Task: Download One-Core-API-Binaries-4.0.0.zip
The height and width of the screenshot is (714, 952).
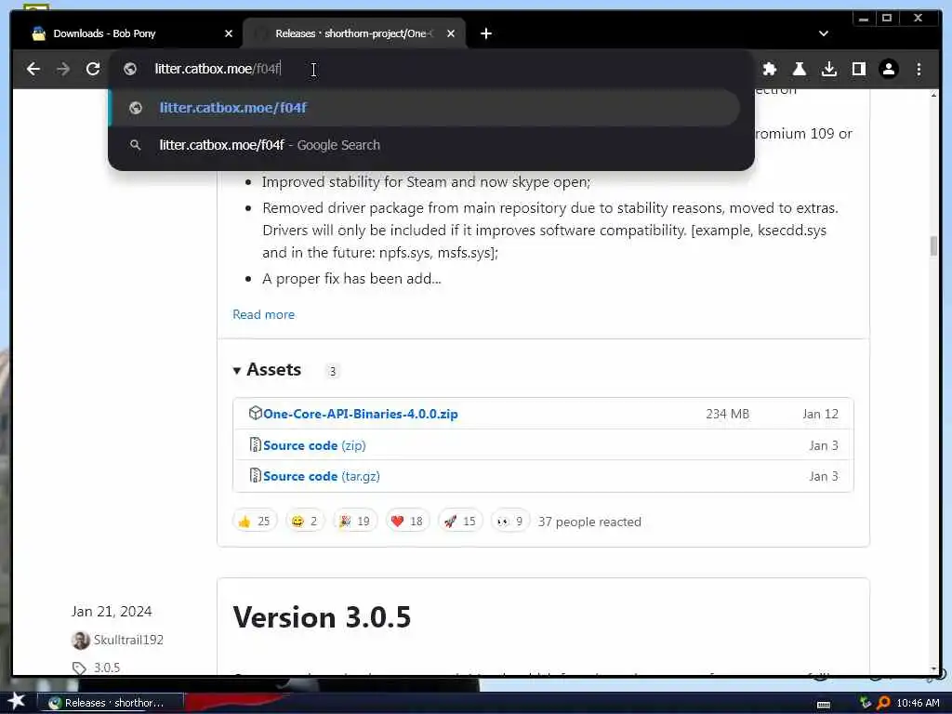Action: (361, 414)
